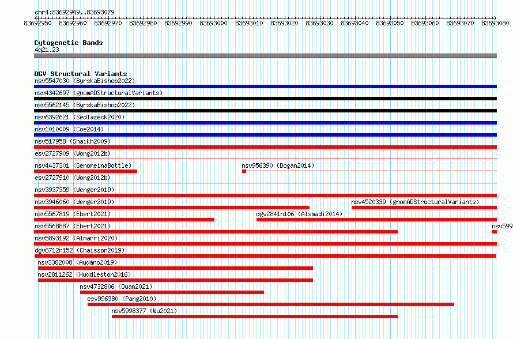Select the nsv4342697 gnomADStructuralVariants label
513x339 pixels.
click(x=99, y=93)
